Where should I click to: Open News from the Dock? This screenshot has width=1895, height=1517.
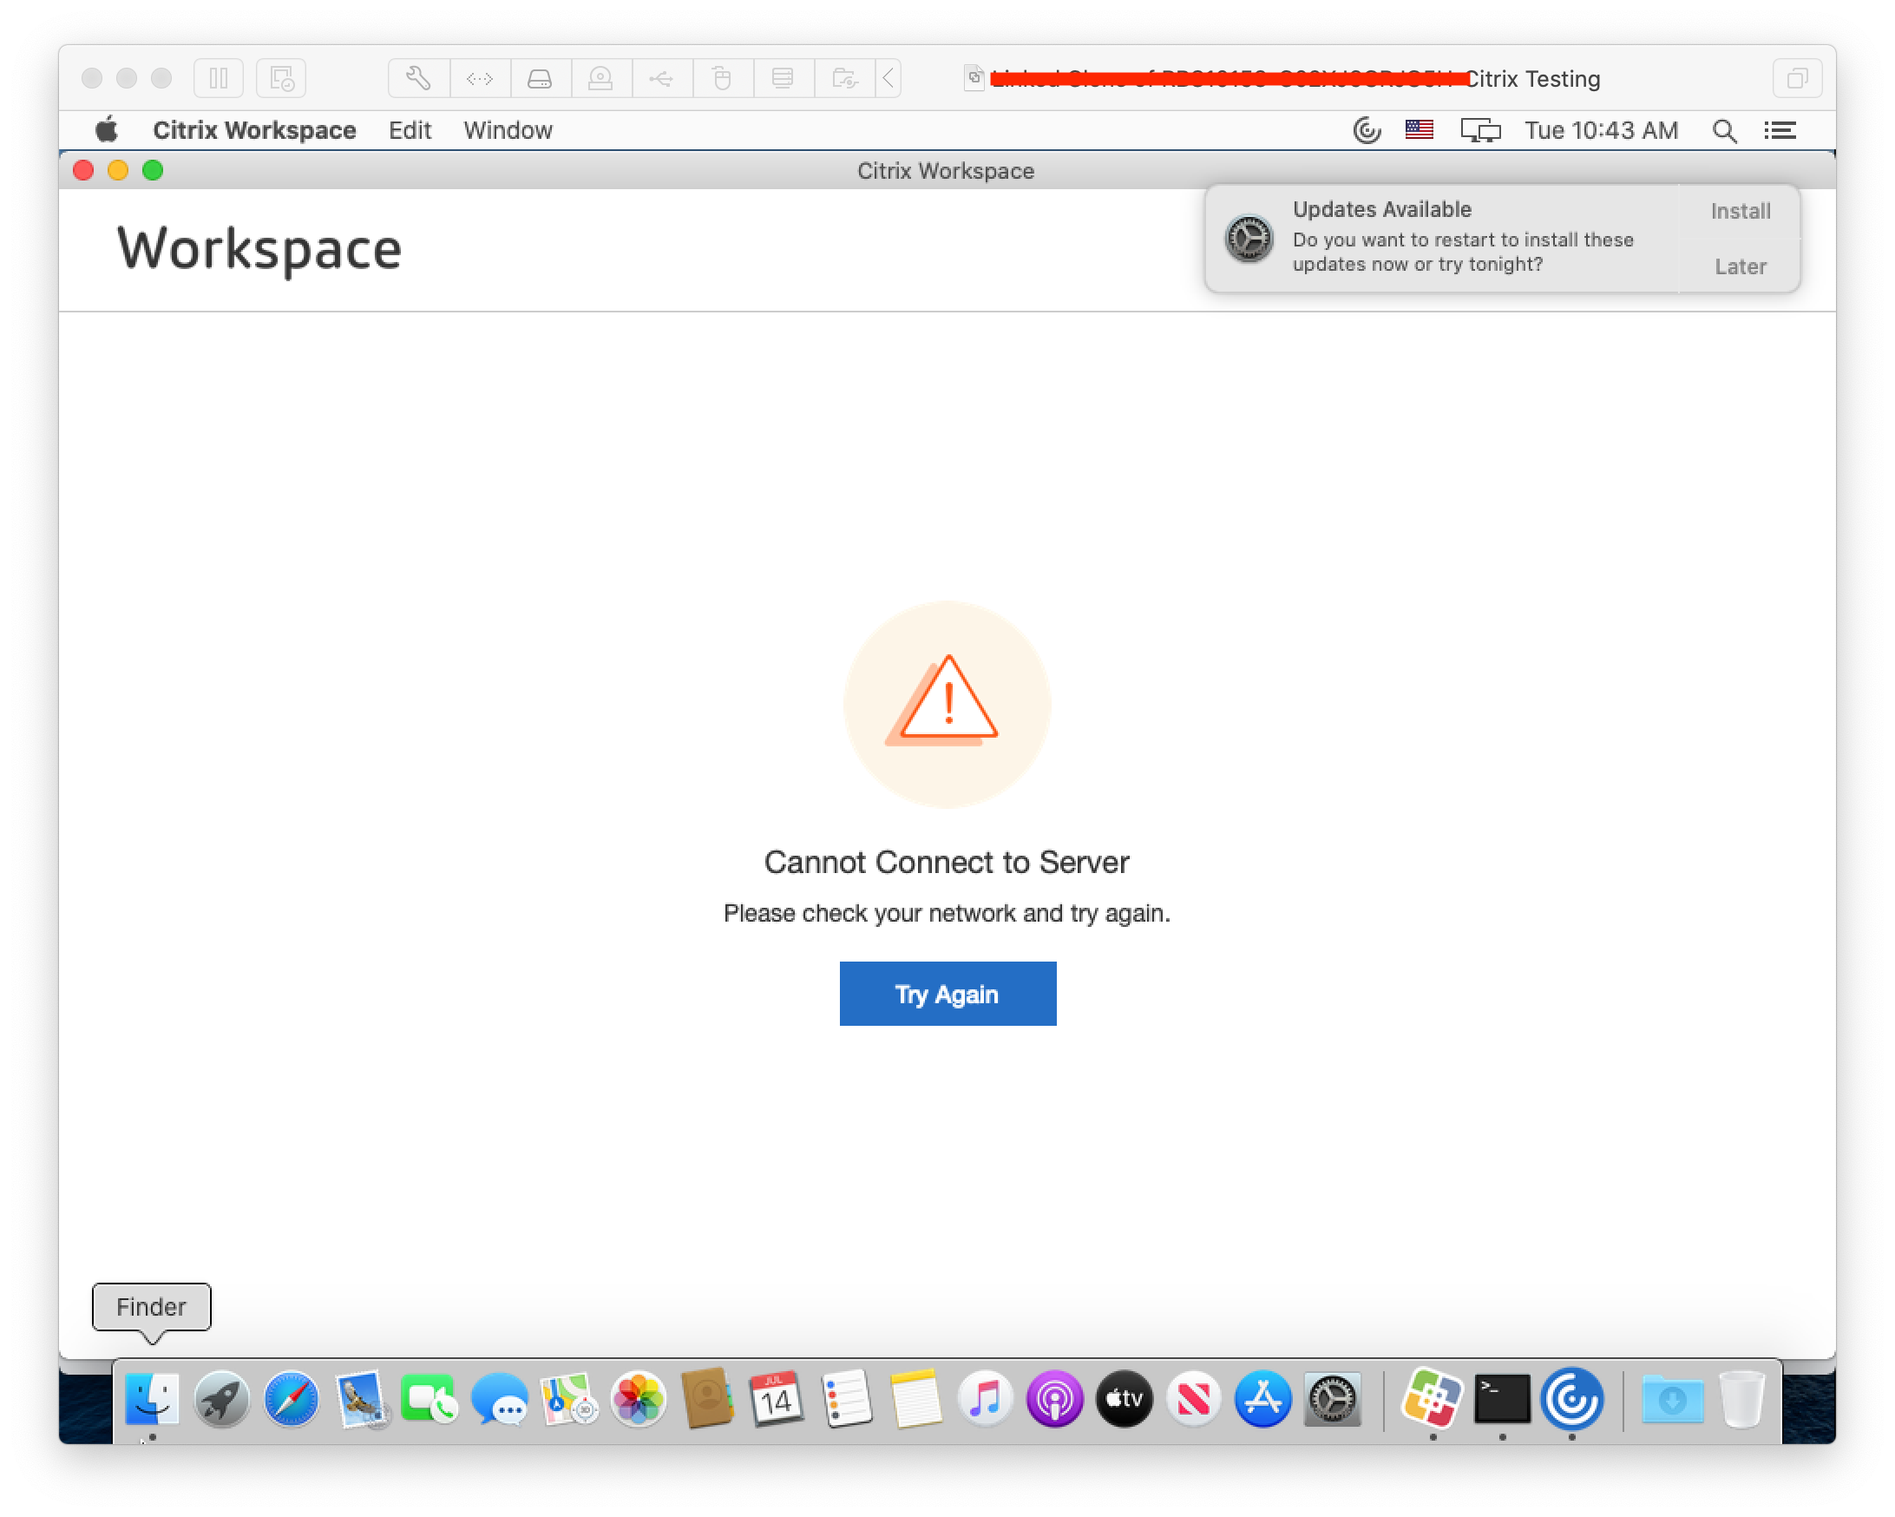[1194, 1397]
